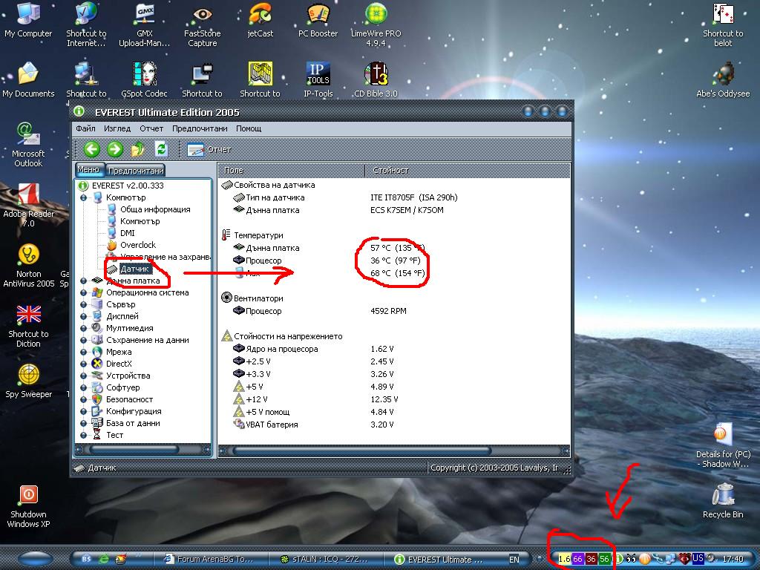This screenshot has width=760, height=570.
Task: Select EVEREST v2.00.333 root tree node
Action: [128, 186]
